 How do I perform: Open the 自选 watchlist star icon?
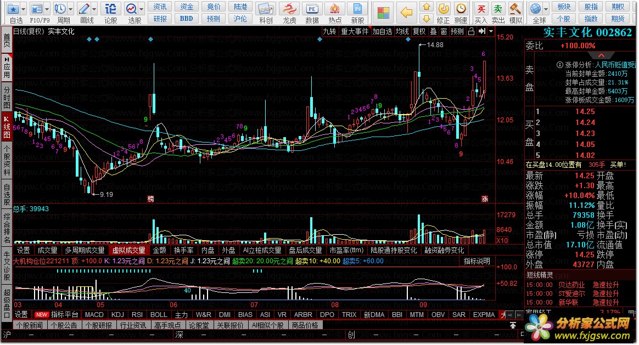[13, 9]
